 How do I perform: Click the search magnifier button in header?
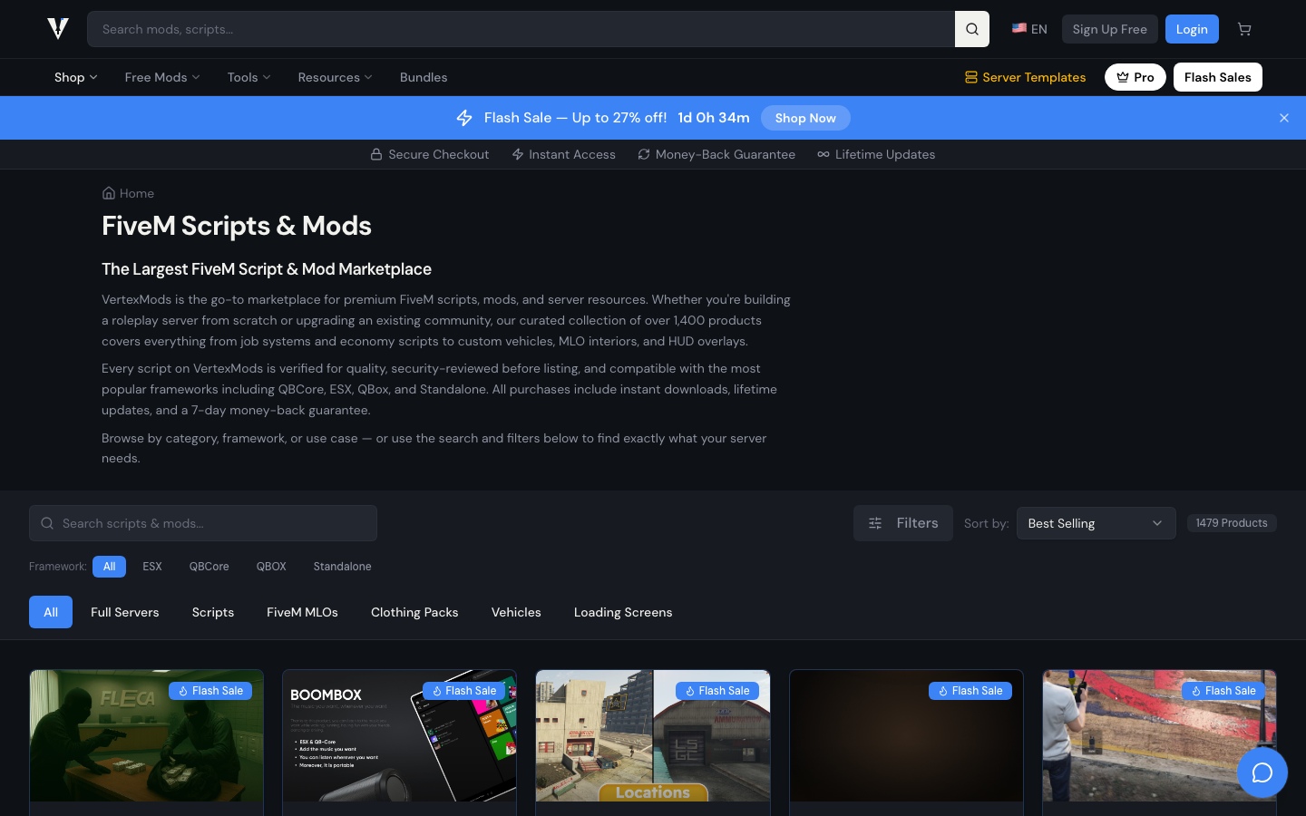(x=971, y=29)
